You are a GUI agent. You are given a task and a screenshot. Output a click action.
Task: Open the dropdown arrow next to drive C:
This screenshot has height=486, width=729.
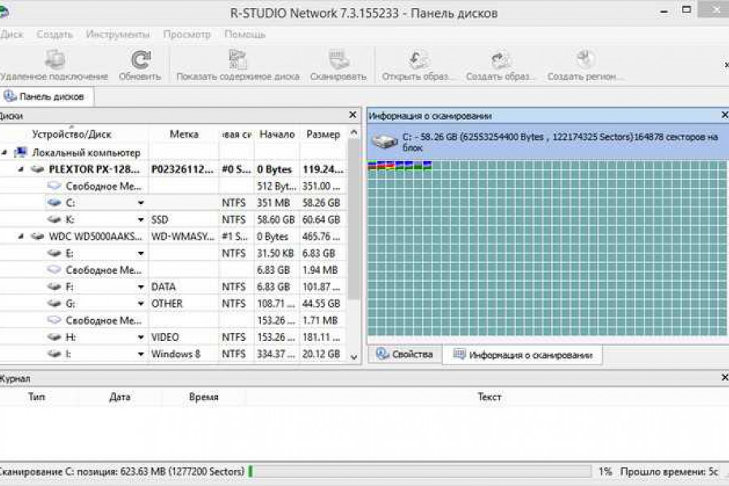pyautogui.click(x=140, y=203)
